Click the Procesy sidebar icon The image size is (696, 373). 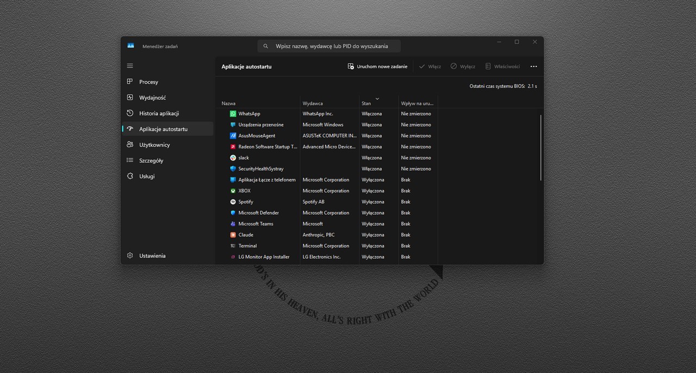coord(130,82)
